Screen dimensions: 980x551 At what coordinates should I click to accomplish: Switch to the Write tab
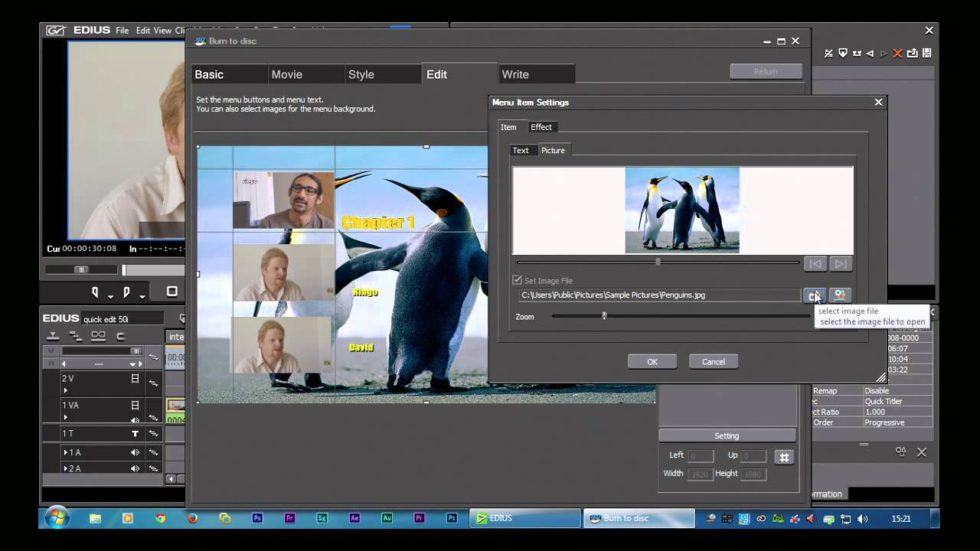coord(536,74)
